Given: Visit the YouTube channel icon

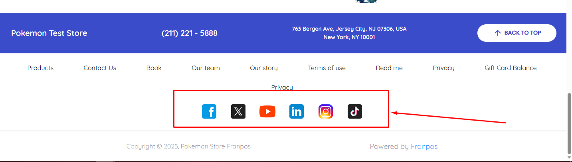Looking at the screenshot, I should pyautogui.click(x=267, y=111).
